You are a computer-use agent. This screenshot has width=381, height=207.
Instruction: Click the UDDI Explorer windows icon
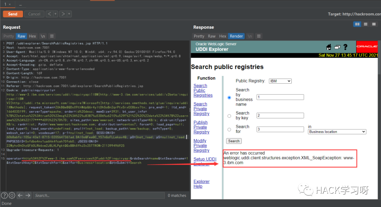click(337, 47)
